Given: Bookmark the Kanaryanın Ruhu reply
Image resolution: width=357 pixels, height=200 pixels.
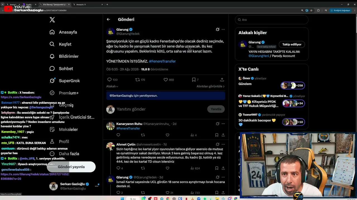Looking at the screenshot, I should tap(217, 135).
